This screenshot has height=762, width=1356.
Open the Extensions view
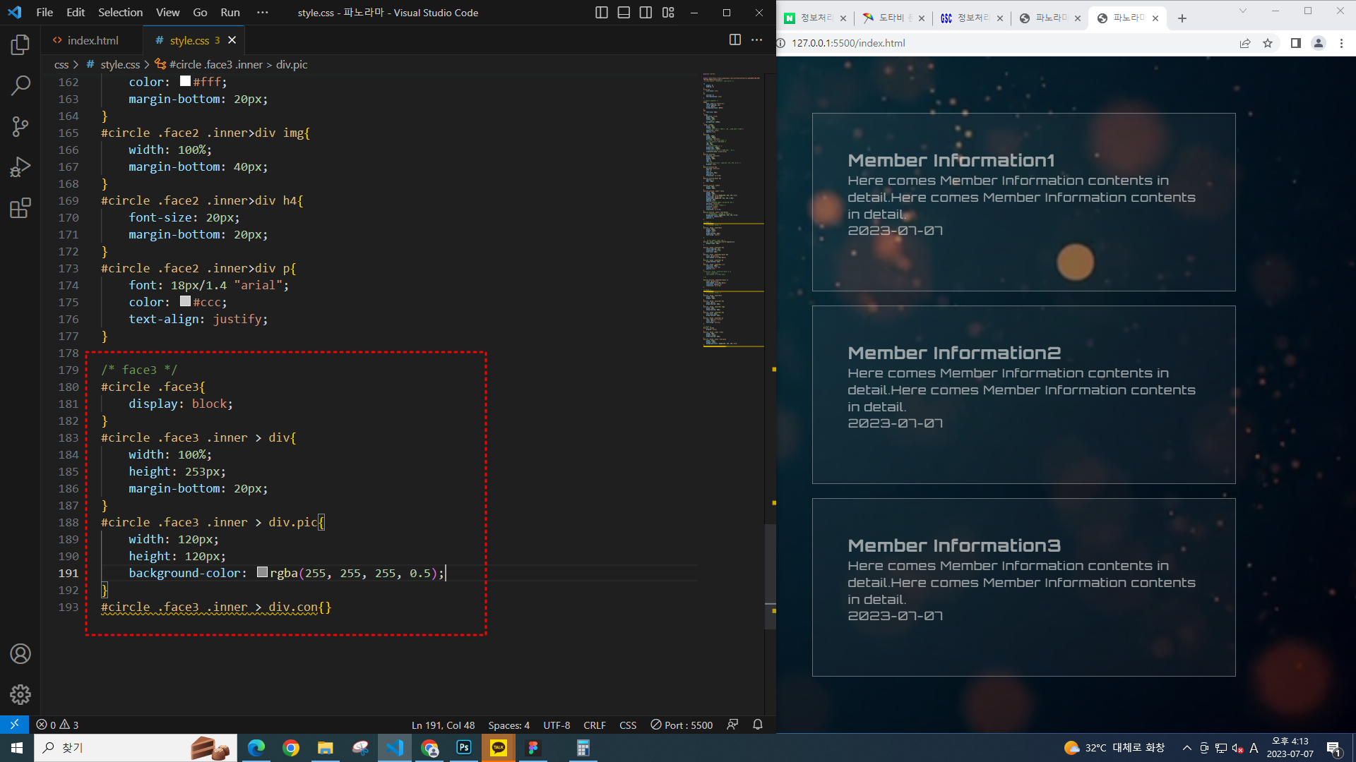pos(20,209)
